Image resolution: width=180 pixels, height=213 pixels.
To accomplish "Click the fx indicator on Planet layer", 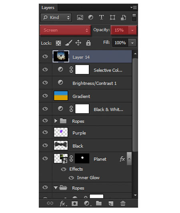I will click(x=122, y=159).
